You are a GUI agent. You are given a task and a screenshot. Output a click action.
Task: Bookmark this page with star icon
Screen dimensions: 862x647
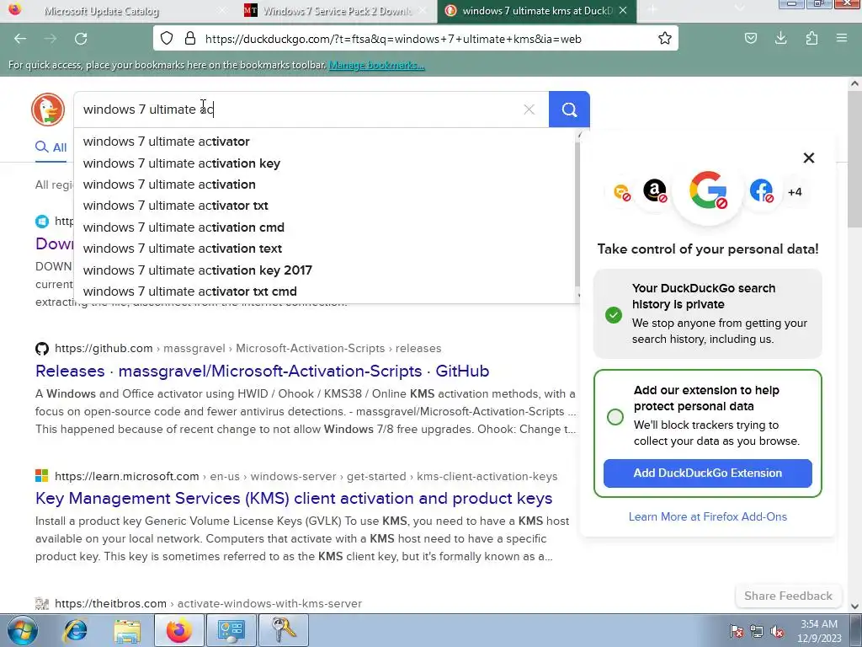coord(665,39)
